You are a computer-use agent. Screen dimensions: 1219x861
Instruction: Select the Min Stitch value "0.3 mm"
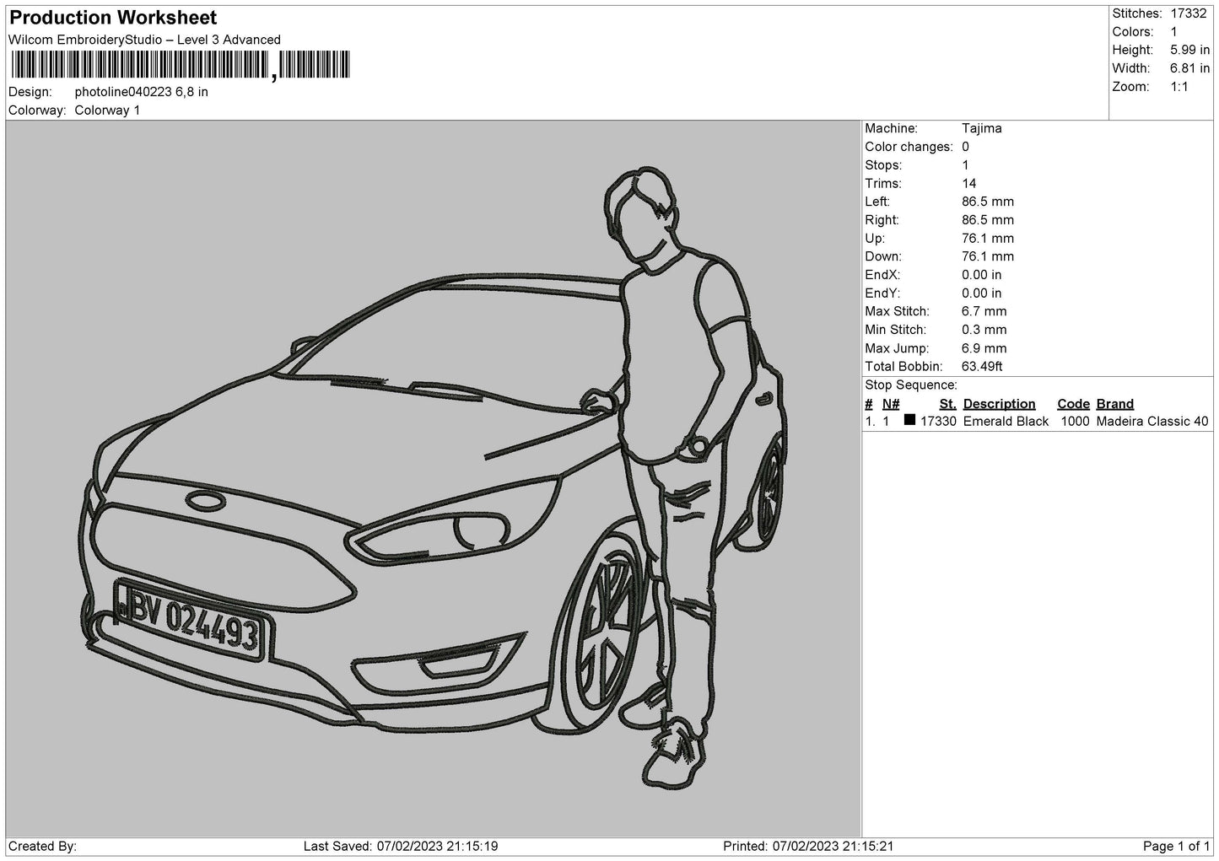(984, 330)
